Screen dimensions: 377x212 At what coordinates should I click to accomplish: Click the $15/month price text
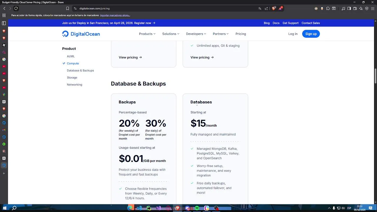pyautogui.click(x=204, y=123)
